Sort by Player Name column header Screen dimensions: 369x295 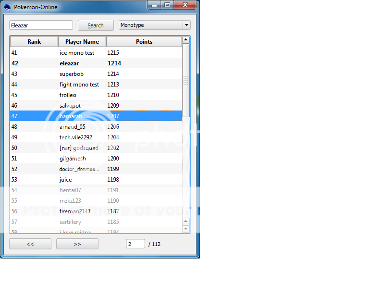pyautogui.click(x=82, y=42)
